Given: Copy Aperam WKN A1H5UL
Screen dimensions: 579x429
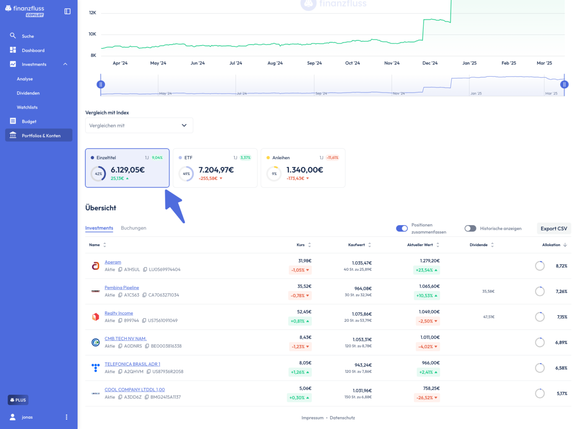Looking at the screenshot, I should pos(120,270).
